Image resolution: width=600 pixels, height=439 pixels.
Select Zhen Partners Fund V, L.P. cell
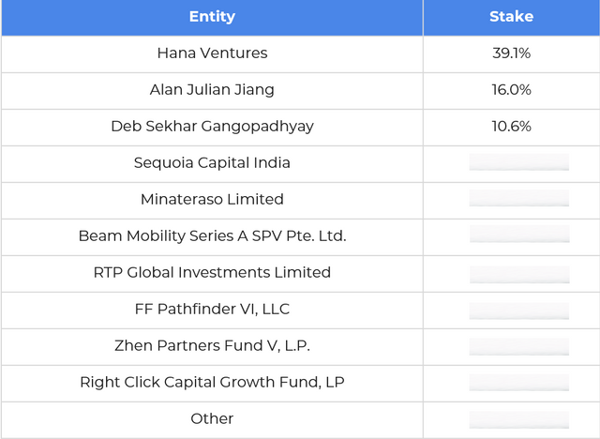212,346
